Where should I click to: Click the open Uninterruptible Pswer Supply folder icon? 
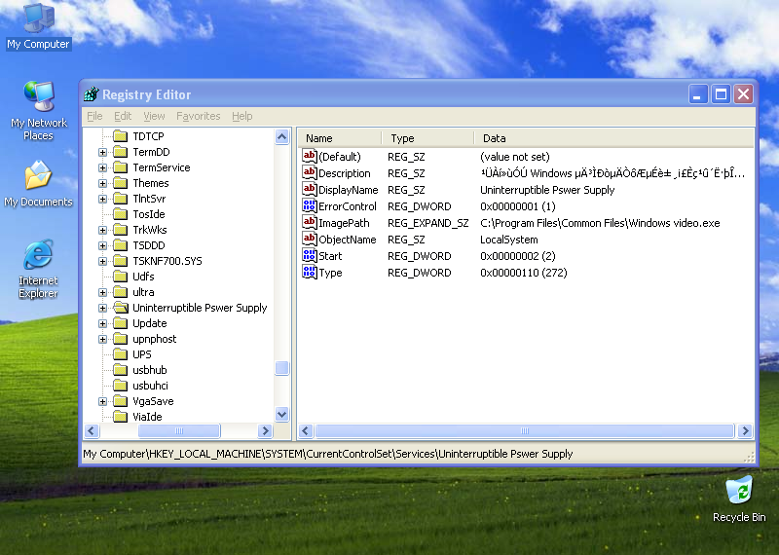pyautogui.click(x=120, y=308)
